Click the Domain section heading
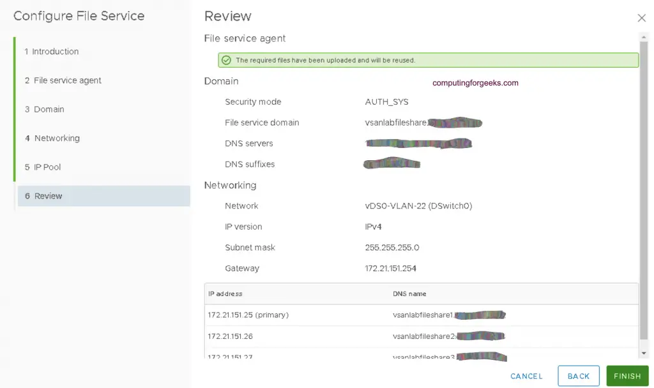The height and width of the screenshot is (388, 654). [x=221, y=81]
